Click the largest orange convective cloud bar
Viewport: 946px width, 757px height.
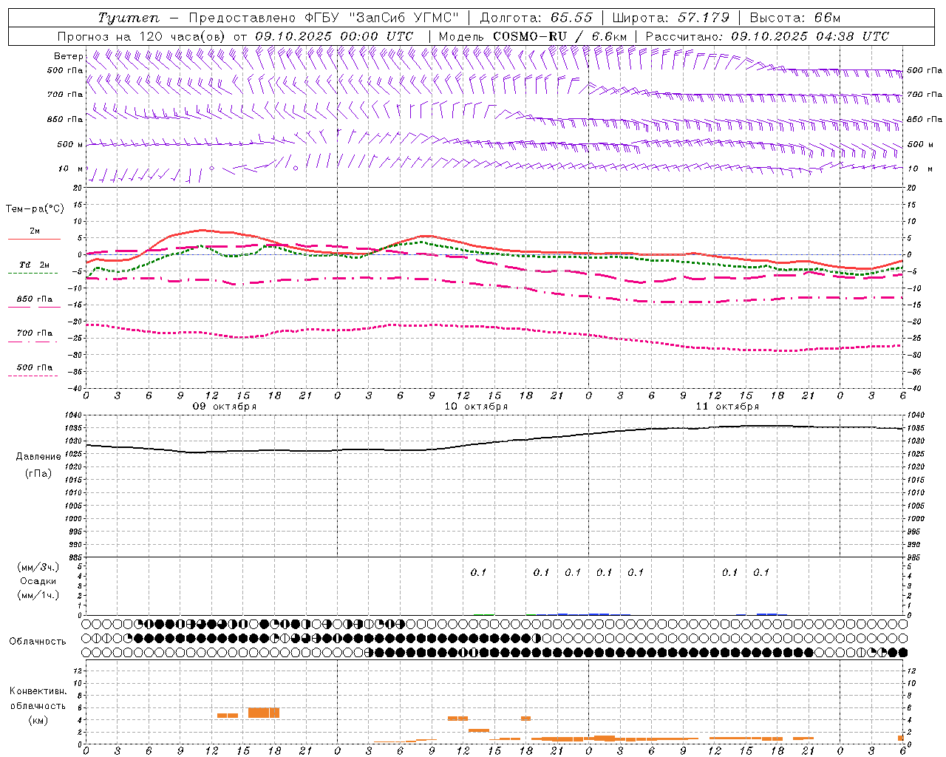tap(263, 713)
